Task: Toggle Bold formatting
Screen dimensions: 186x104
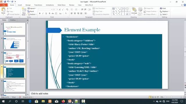Action: pyautogui.click(x=40, y=13)
